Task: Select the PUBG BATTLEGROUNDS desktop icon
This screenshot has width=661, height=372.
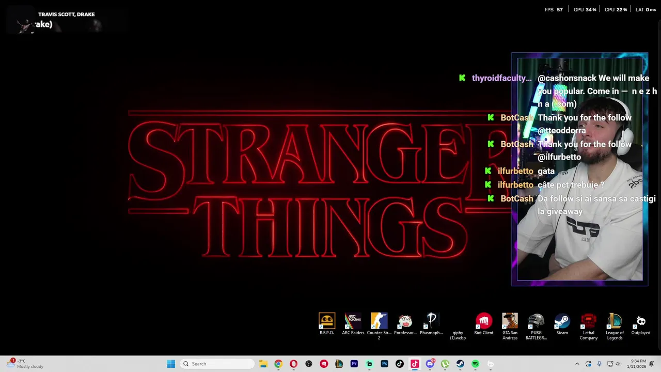Action: tap(536, 326)
